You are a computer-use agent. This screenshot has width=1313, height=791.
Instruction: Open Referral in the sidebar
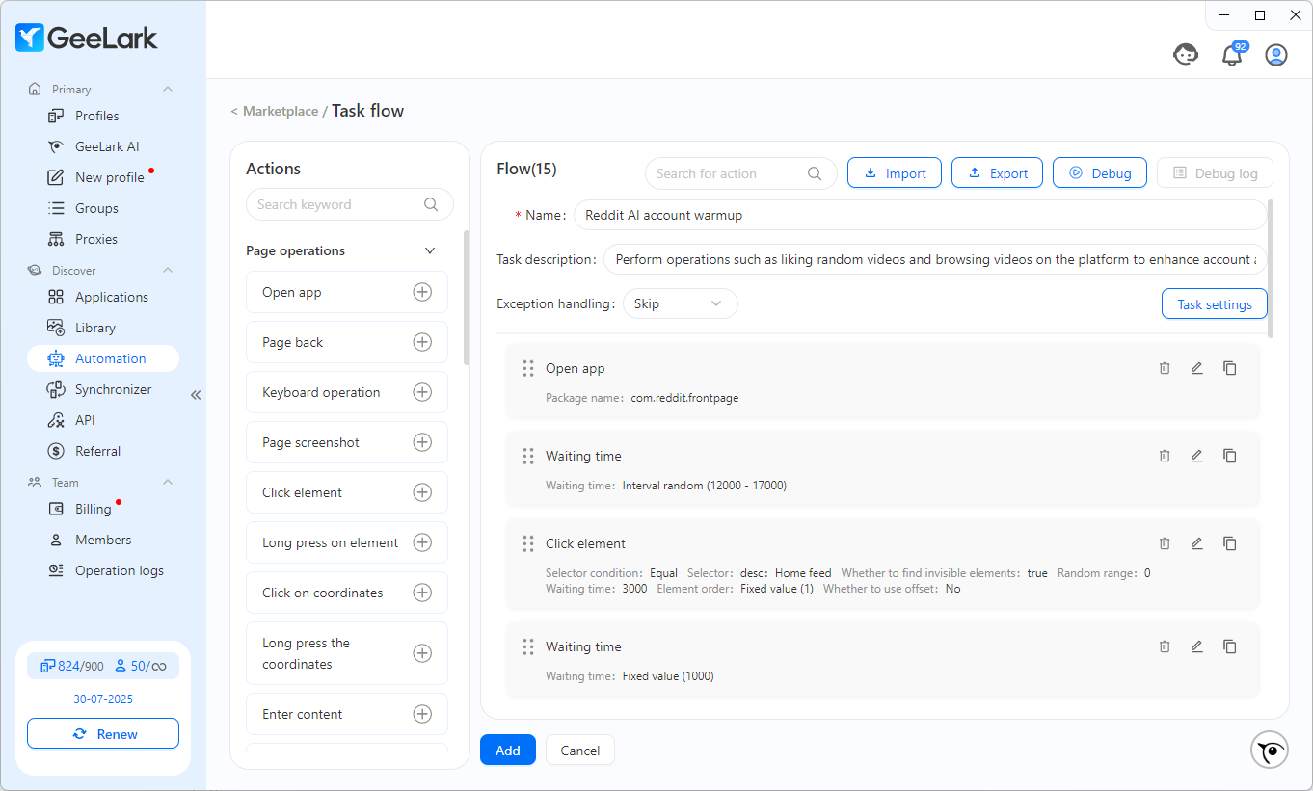[x=103, y=451]
